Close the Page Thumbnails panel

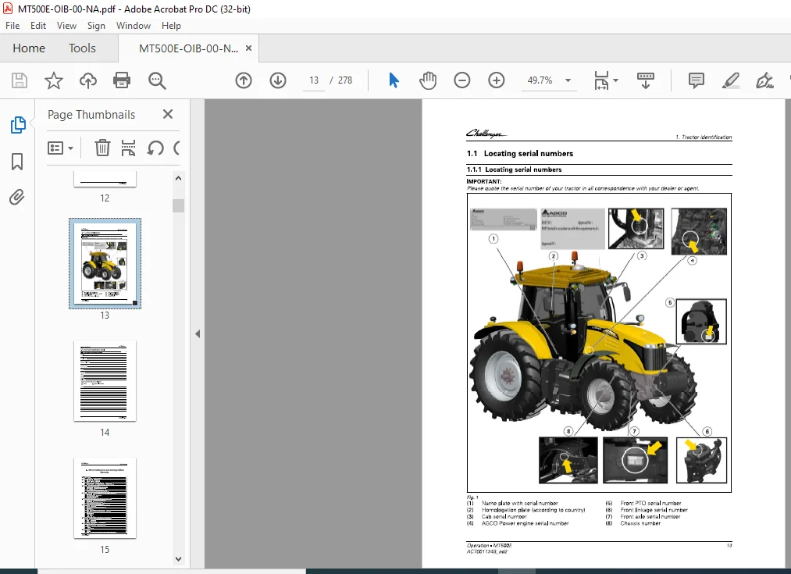168,115
